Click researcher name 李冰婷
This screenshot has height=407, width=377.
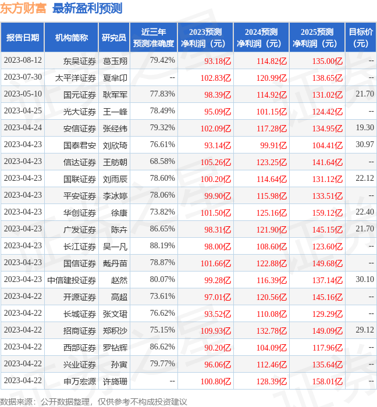coord(115,197)
